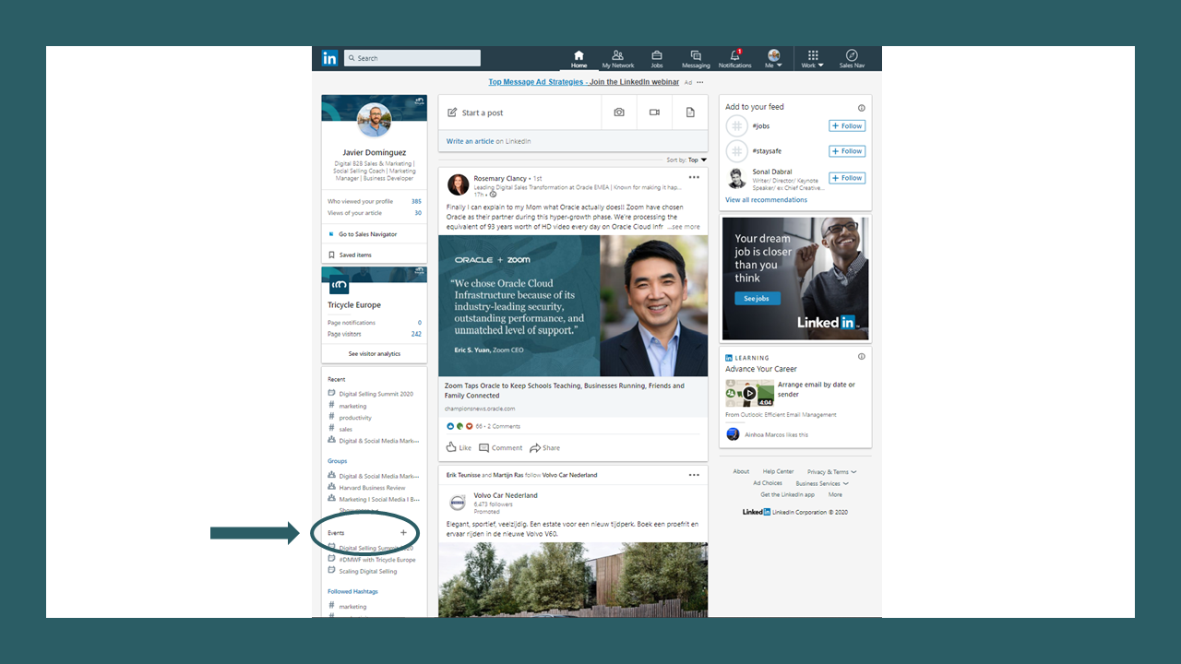View Who viewed your profile stats

pos(374,201)
